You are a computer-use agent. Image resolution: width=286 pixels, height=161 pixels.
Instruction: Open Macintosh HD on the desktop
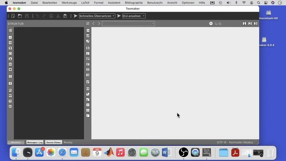pyautogui.click(x=268, y=15)
